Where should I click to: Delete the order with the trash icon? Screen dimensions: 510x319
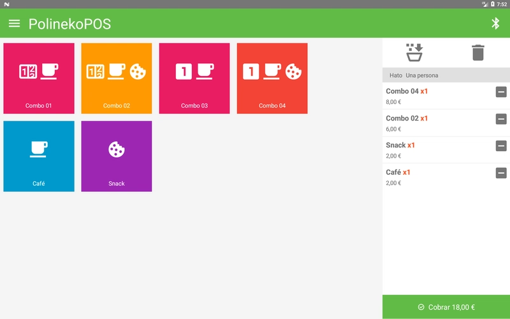coord(478,52)
